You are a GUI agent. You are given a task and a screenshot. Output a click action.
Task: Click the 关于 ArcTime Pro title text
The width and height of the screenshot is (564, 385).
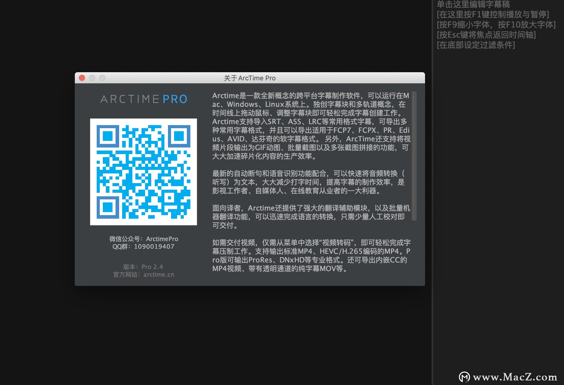coord(250,78)
